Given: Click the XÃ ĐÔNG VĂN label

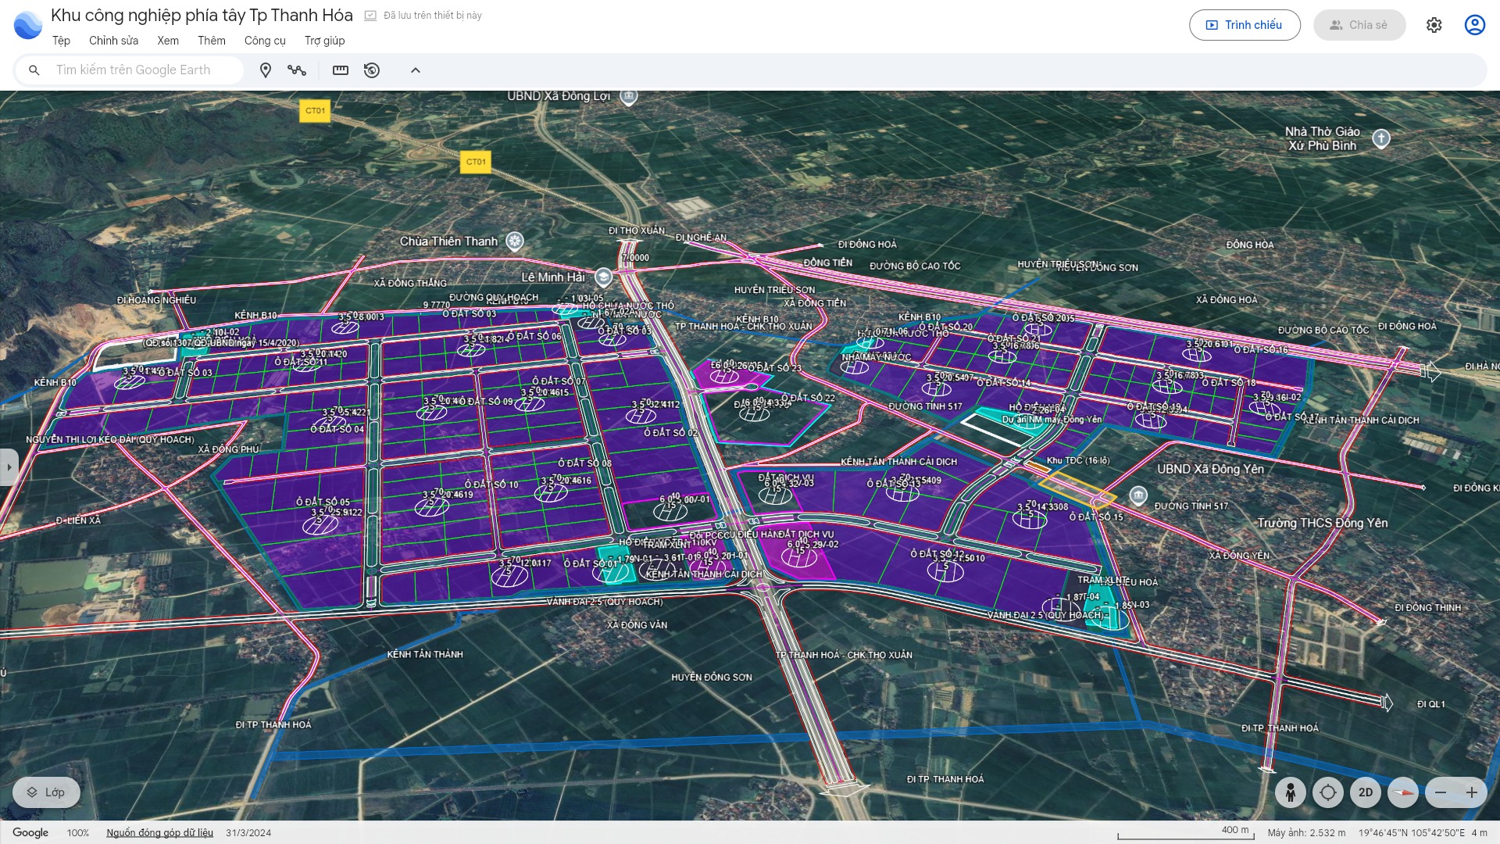Looking at the screenshot, I should [637, 625].
